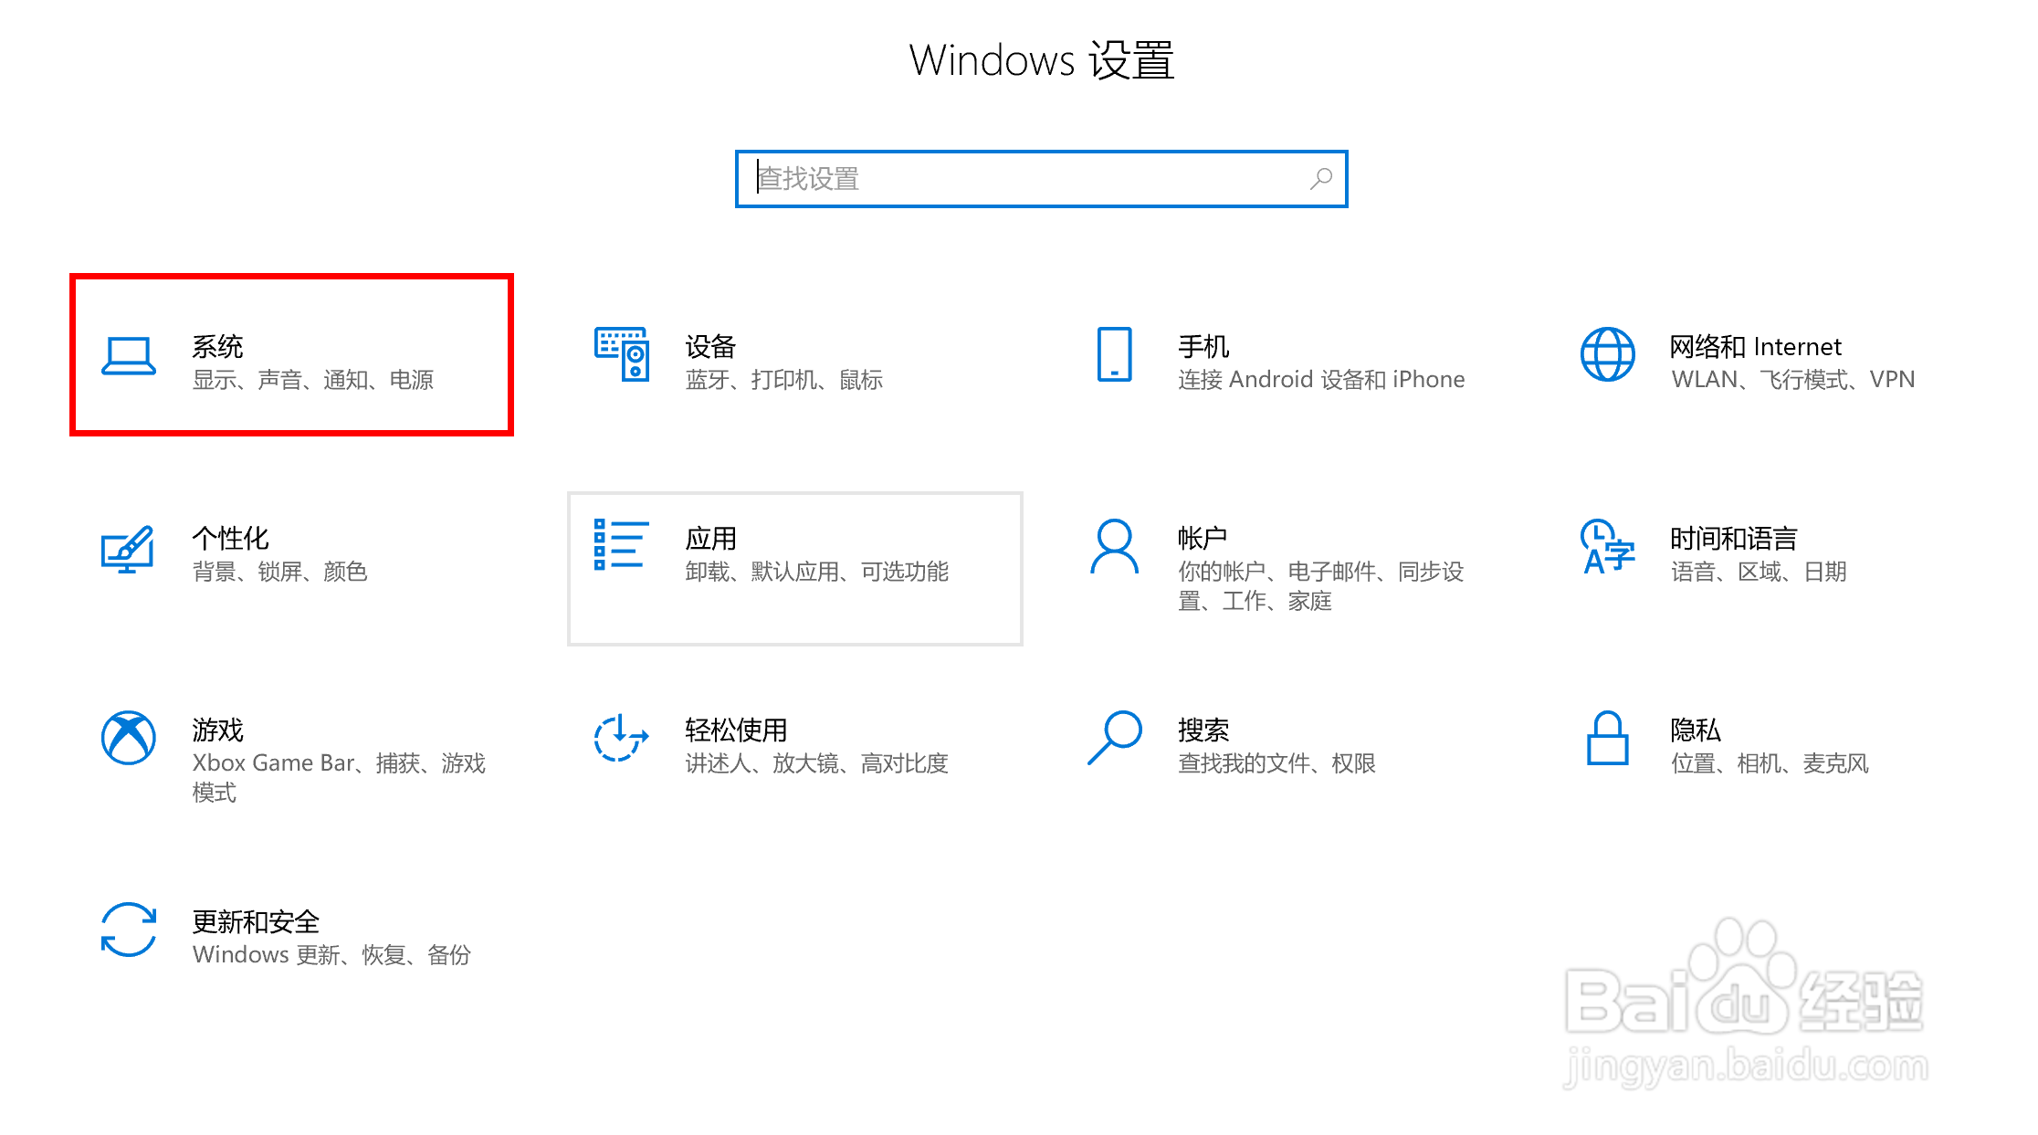Viewport: 2038px width, 1135px height.
Task: Open 时间和语言 settings title
Action: (1734, 539)
